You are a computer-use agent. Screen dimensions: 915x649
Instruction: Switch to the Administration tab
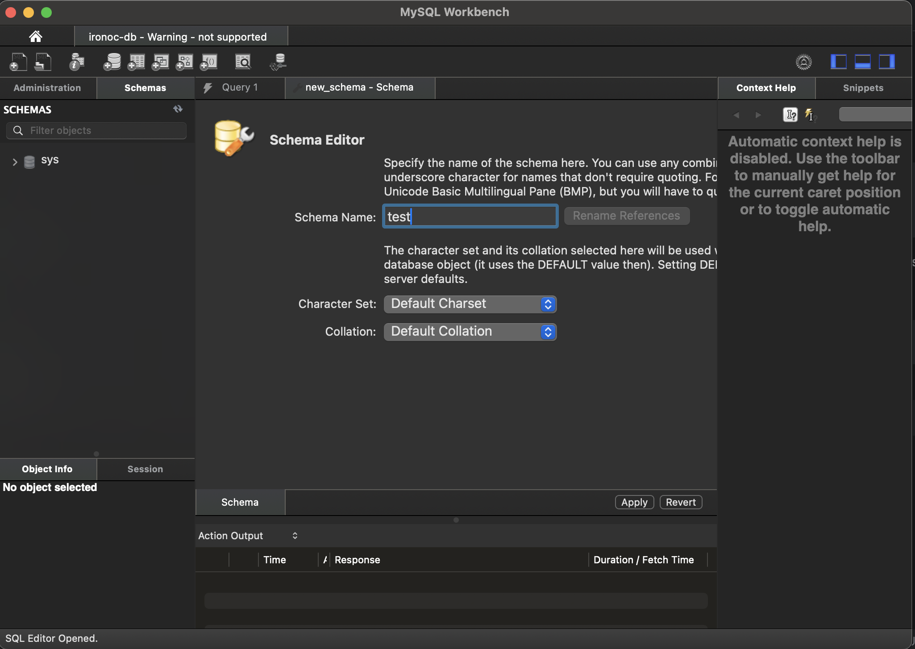pos(47,88)
